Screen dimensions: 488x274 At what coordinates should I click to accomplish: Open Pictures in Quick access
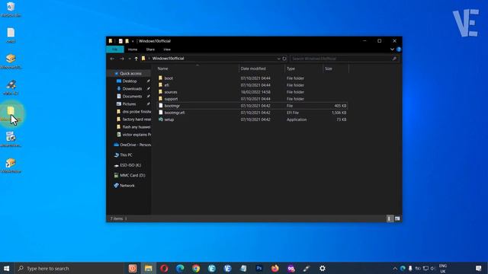129,104
